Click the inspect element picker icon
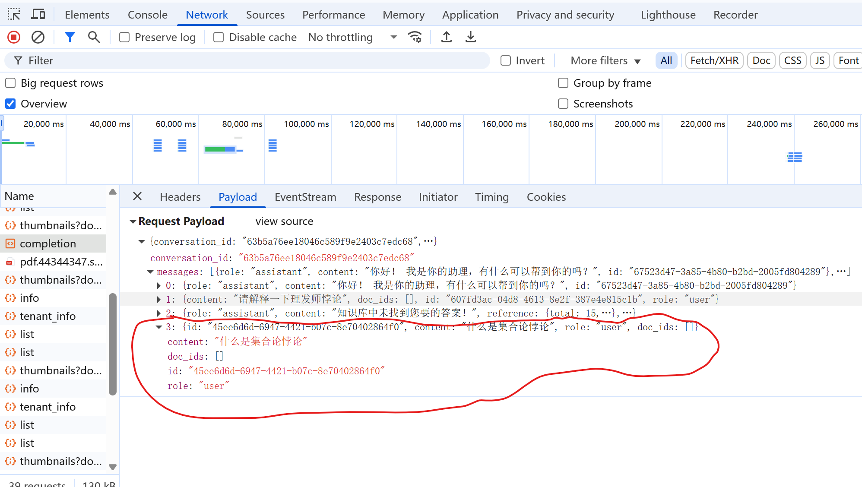 (x=14, y=15)
